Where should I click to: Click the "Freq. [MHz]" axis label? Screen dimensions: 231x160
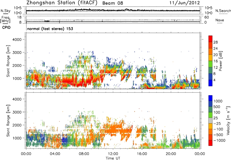5,20
